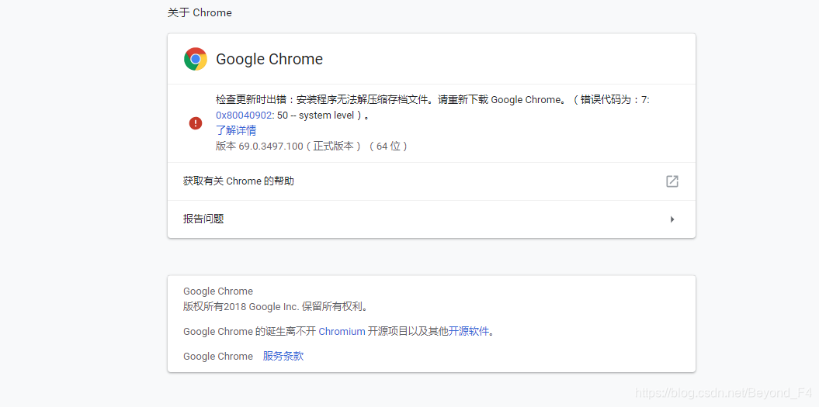The height and width of the screenshot is (407, 819).
Task: Open the external link icon for Chrome help
Action: (672, 181)
